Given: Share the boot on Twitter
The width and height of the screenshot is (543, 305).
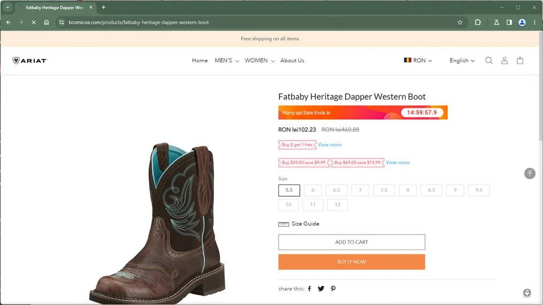Looking at the screenshot, I should [x=321, y=288].
